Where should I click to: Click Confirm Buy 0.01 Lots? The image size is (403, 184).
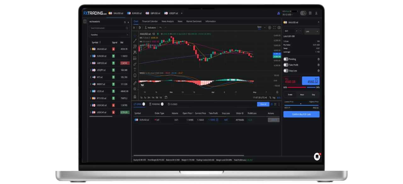click(x=301, y=114)
